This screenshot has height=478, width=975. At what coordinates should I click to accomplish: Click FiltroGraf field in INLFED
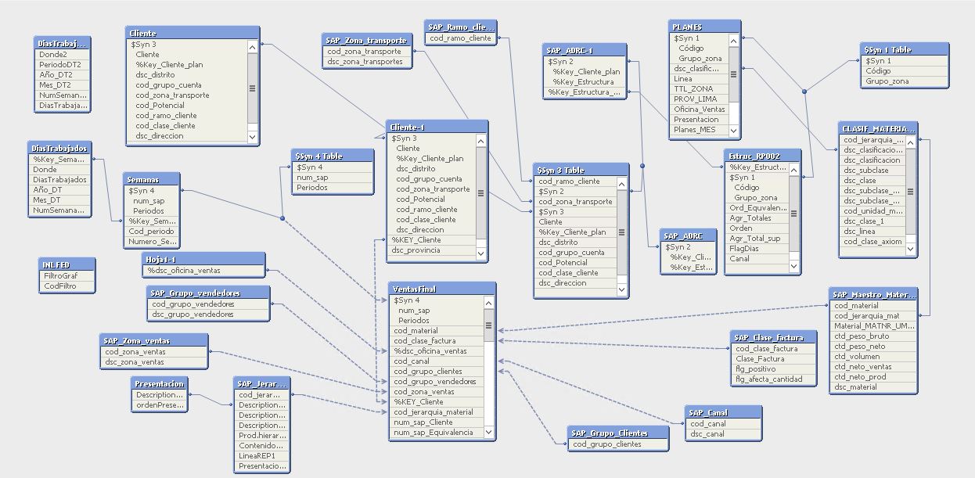pos(67,276)
